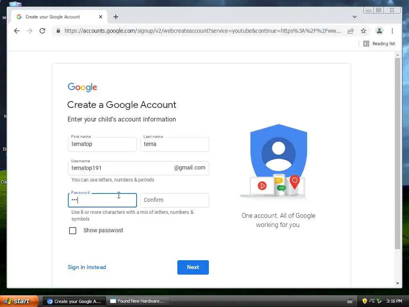This screenshot has width=409, height=307.
Task: Click the page scrollbar down arrow
Action: [397, 283]
